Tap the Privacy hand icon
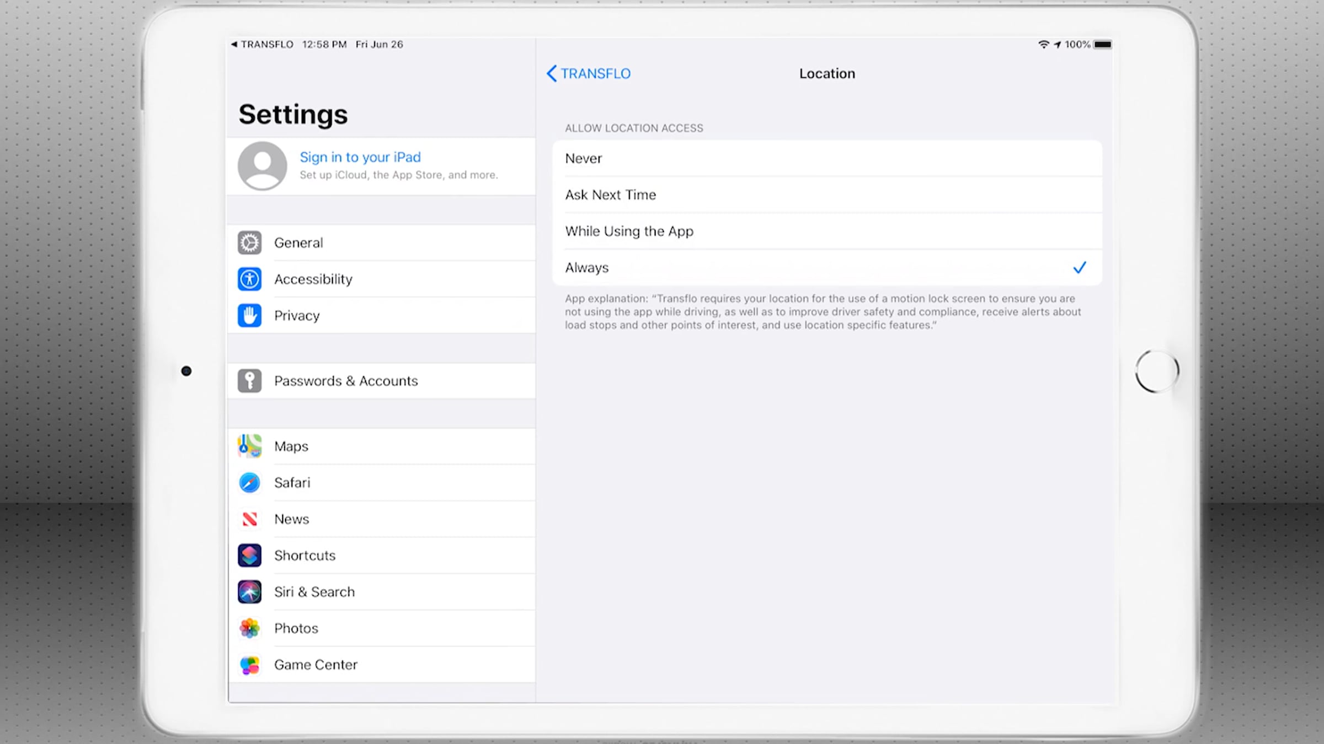The height and width of the screenshot is (744, 1324). 249,316
